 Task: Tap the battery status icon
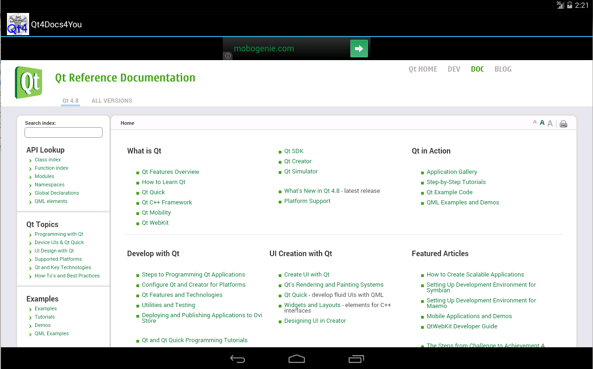point(569,5)
